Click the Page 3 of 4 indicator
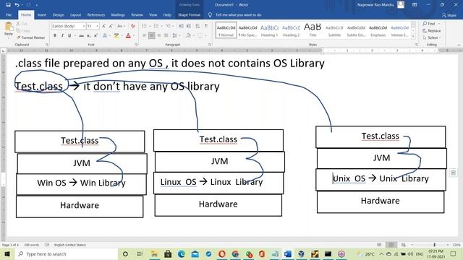The image size is (463, 260). [10, 245]
